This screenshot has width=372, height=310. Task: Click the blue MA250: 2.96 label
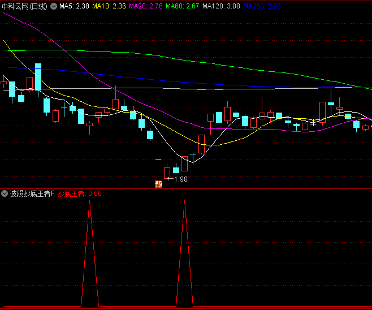(x=262, y=6)
